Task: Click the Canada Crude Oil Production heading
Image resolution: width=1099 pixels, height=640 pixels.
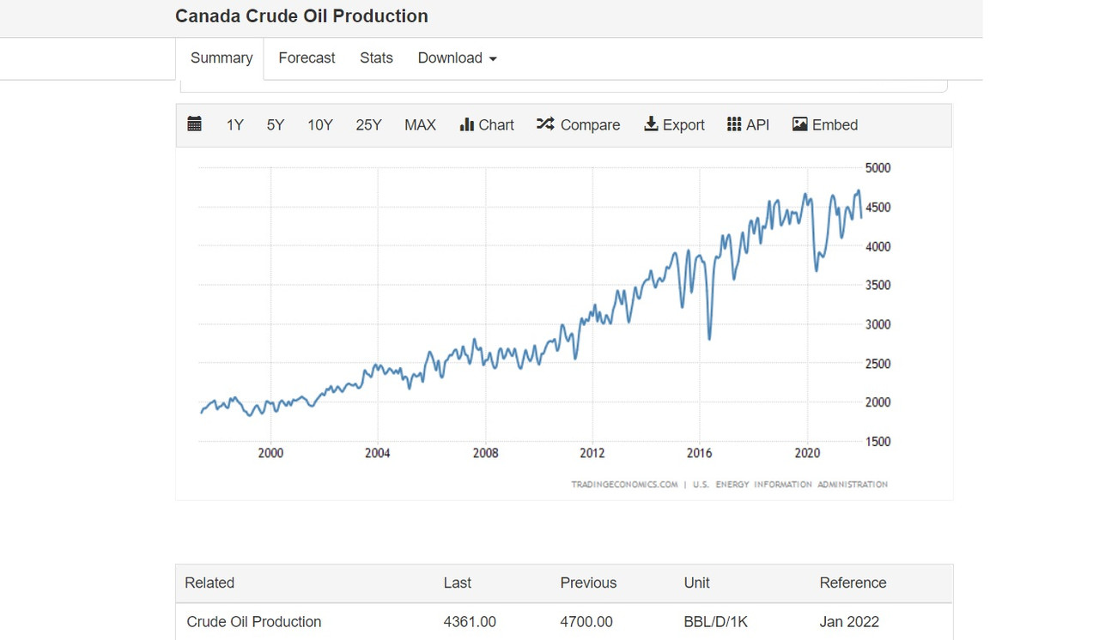Action: (301, 16)
